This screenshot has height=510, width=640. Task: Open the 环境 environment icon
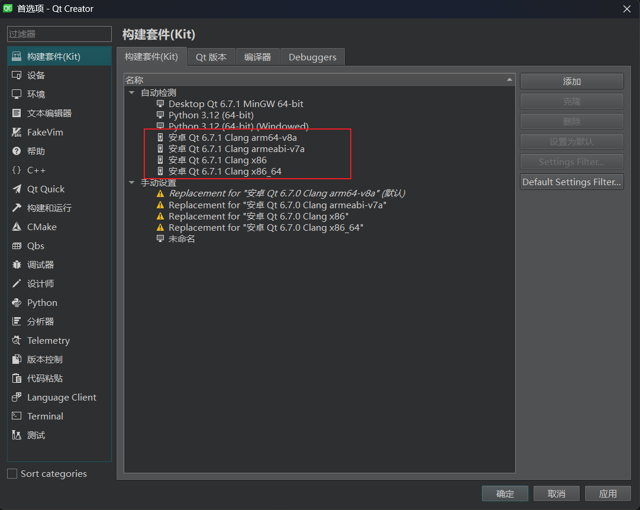tap(17, 94)
